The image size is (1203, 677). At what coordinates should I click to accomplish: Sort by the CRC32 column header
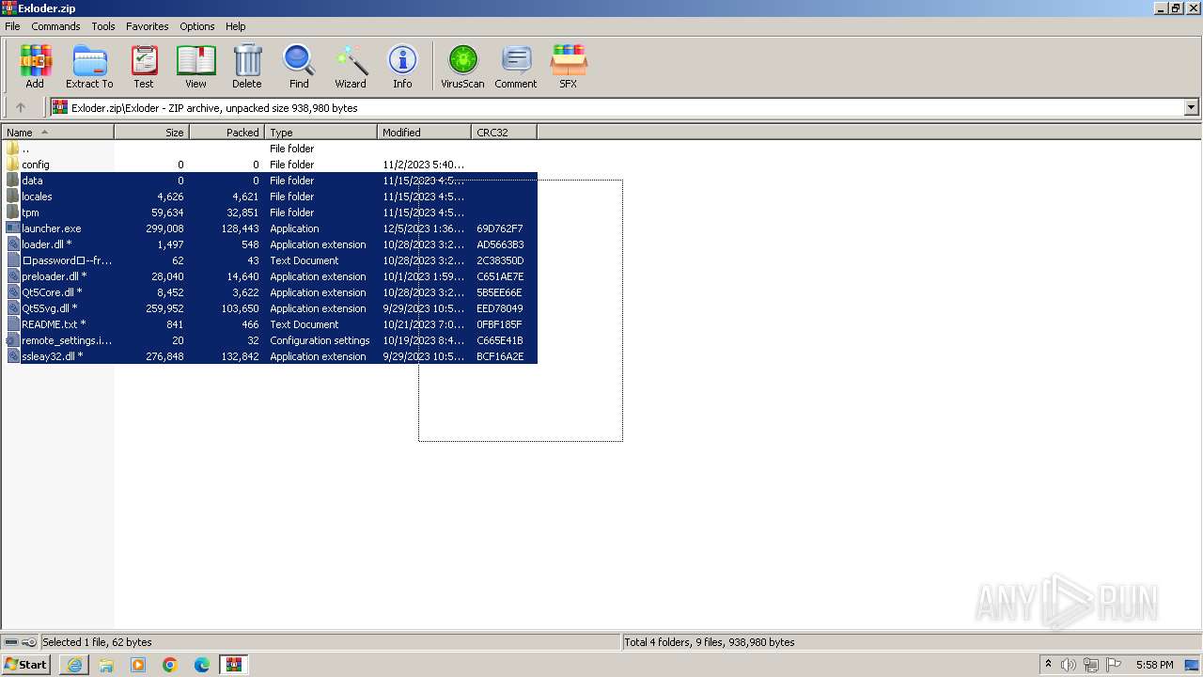pos(504,133)
